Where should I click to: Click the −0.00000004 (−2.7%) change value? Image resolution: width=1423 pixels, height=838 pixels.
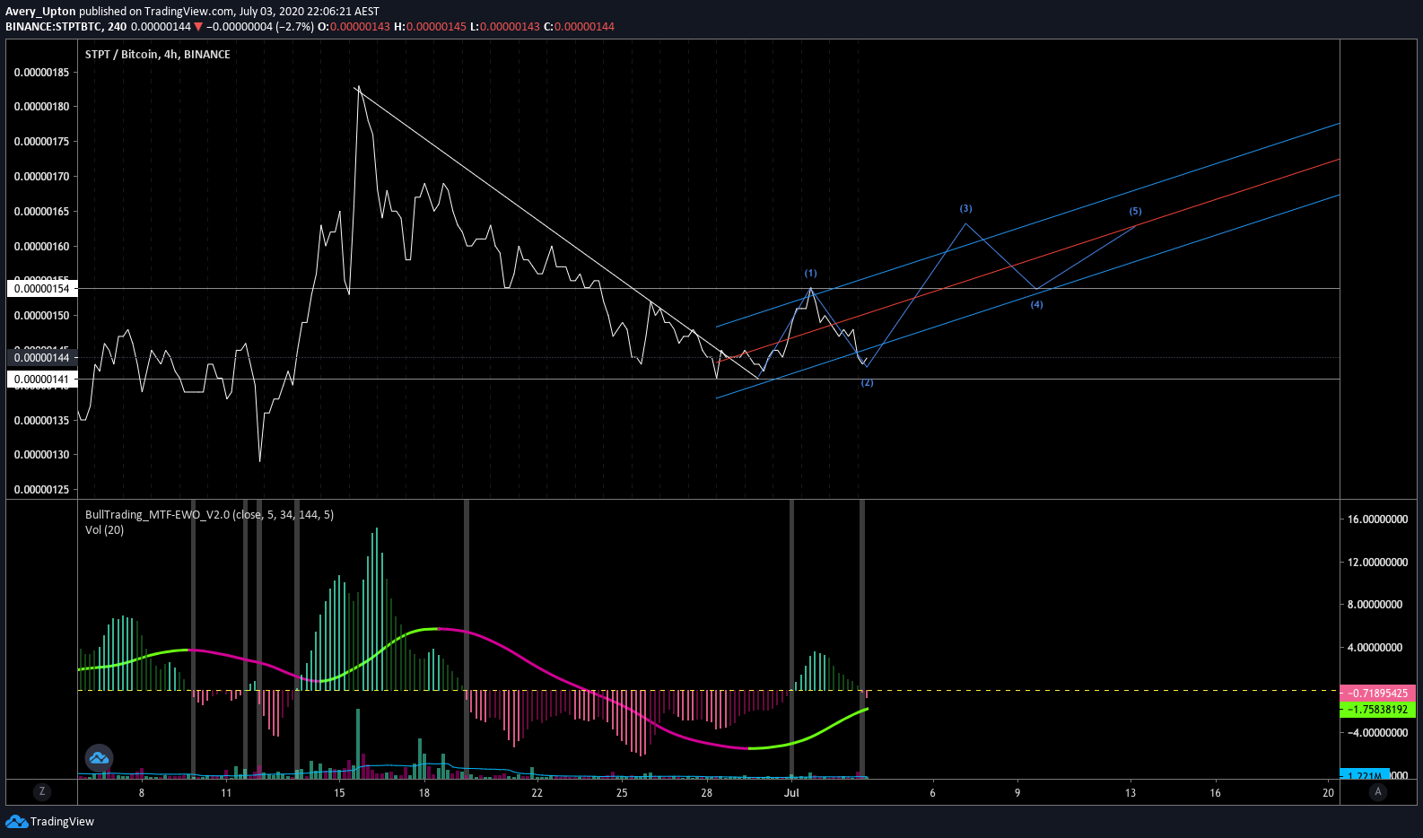tap(260, 27)
